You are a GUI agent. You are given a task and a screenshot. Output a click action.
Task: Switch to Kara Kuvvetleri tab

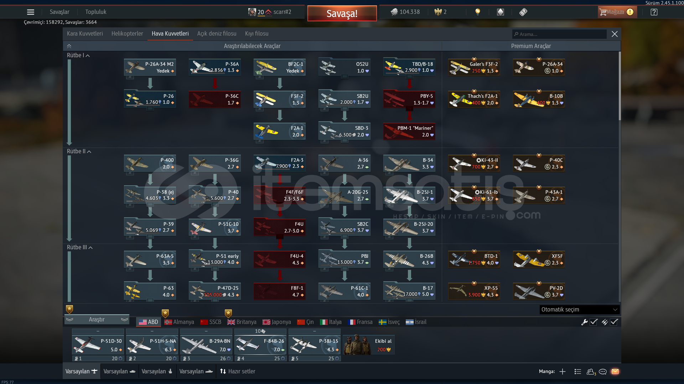85,34
